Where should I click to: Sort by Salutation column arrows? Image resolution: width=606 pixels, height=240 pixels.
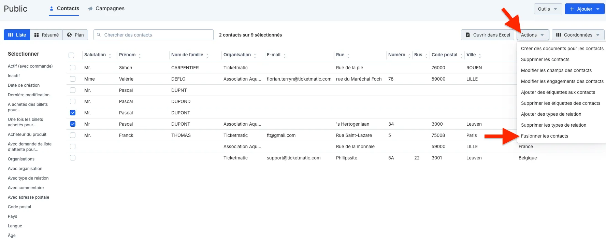[x=110, y=55]
